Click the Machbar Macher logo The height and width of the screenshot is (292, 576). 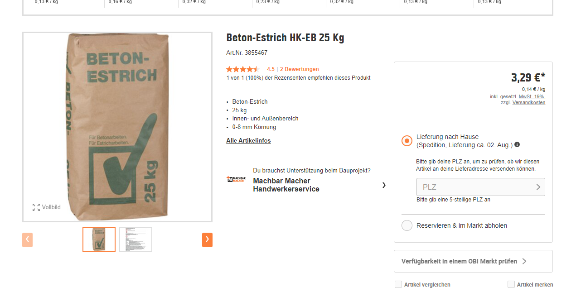236,180
